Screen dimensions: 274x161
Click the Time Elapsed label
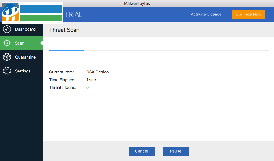[x=62, y=80]
